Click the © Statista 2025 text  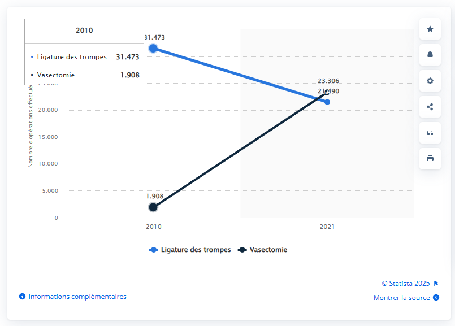[x=405, y=284]
